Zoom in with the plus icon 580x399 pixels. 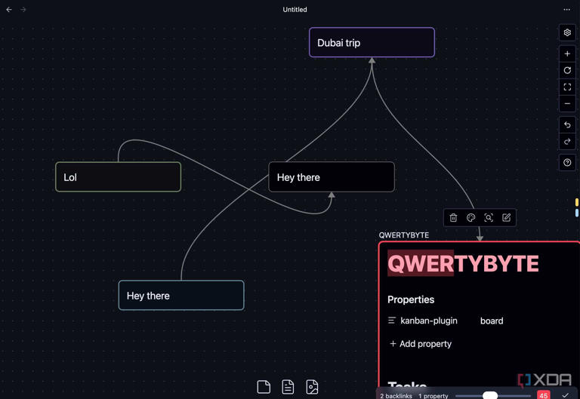tap(567, 54)
